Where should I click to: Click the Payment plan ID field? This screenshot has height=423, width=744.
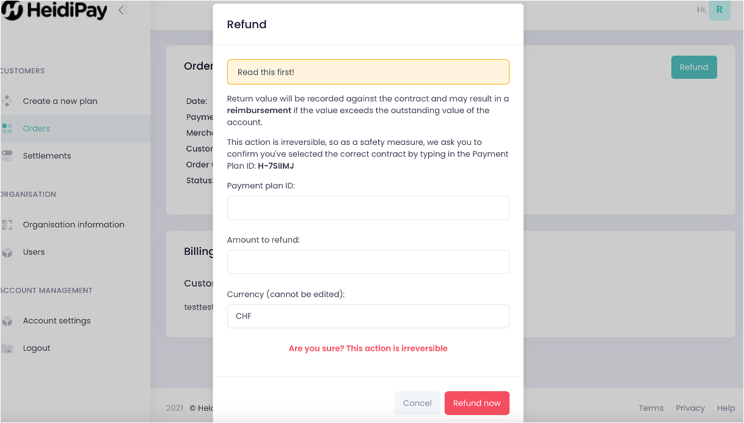click(x=368, y=208)
